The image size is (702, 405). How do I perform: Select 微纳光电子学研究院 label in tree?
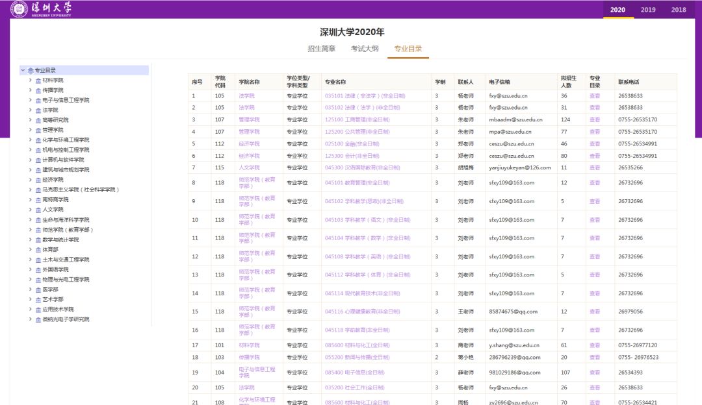[66, 319]
